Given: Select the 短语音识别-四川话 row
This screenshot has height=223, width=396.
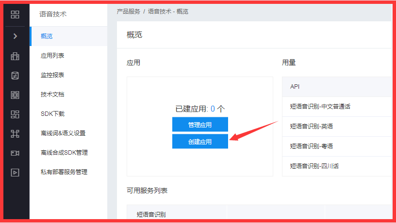Looking at the screenshot, I should 337,166.
